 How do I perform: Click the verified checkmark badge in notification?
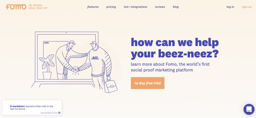tap(60, 113)
